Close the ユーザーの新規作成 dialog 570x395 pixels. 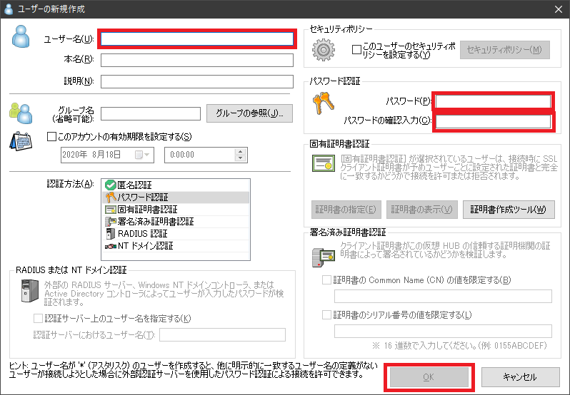(x=559, y=9)
